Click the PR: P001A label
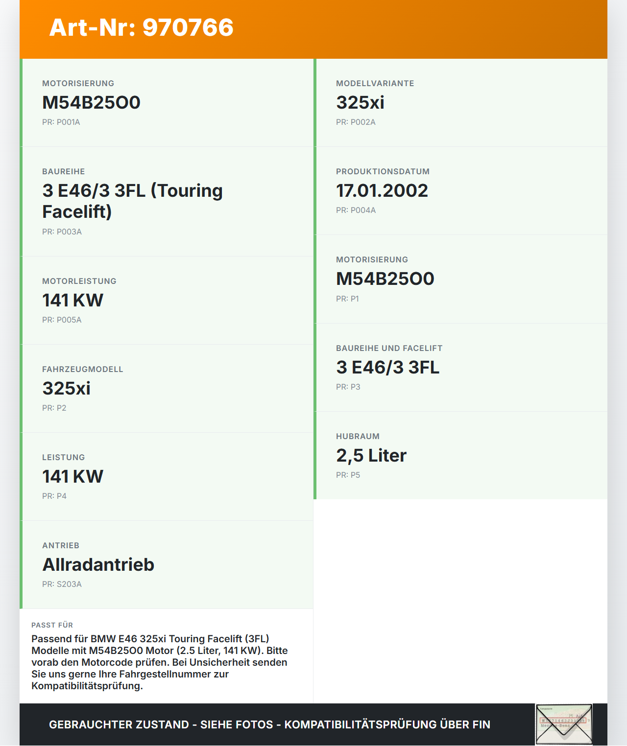The height and width of the screenshot is (746, 627). click(61, 122)
